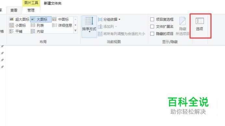Choose the Large icons layout

41,19
